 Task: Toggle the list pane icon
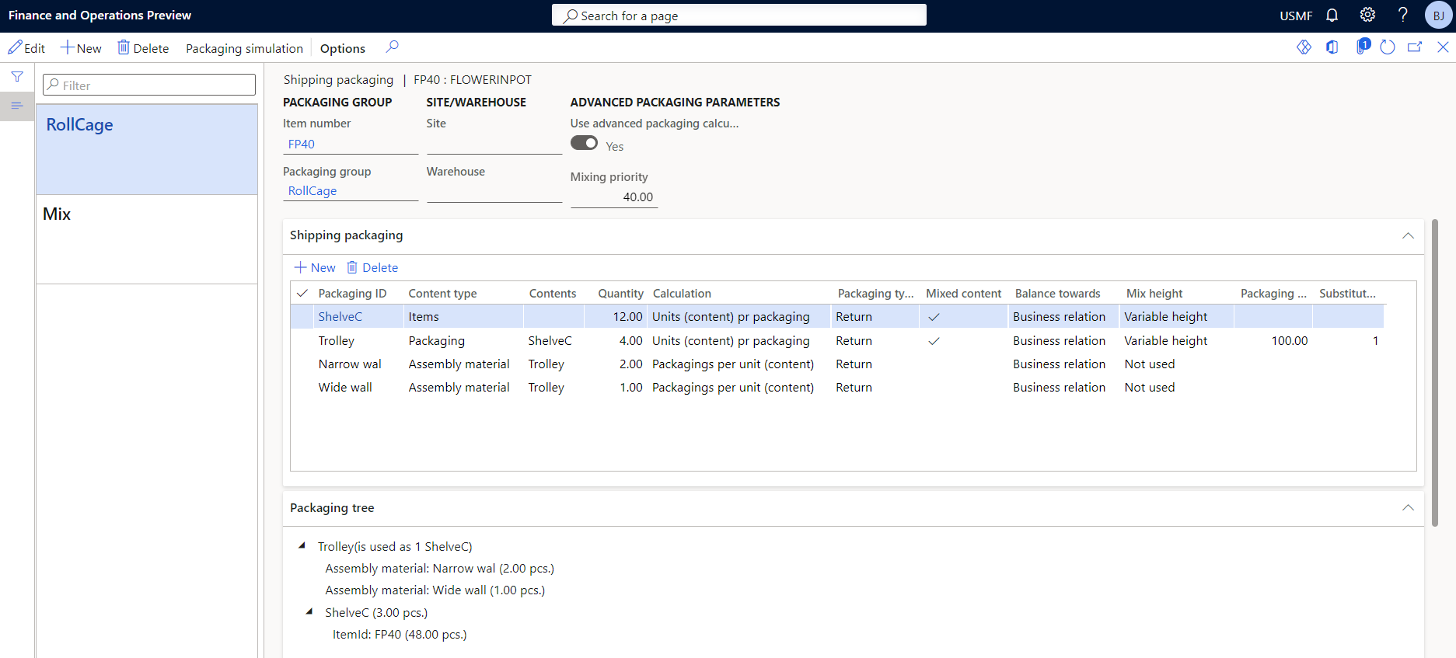click(17, 106)
